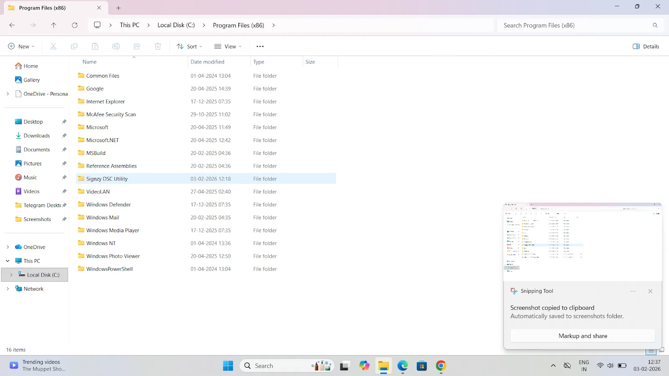The width and height of the screenshot is (669, 376).
Task: Open the New item dropdown
Action: point(21,46)
